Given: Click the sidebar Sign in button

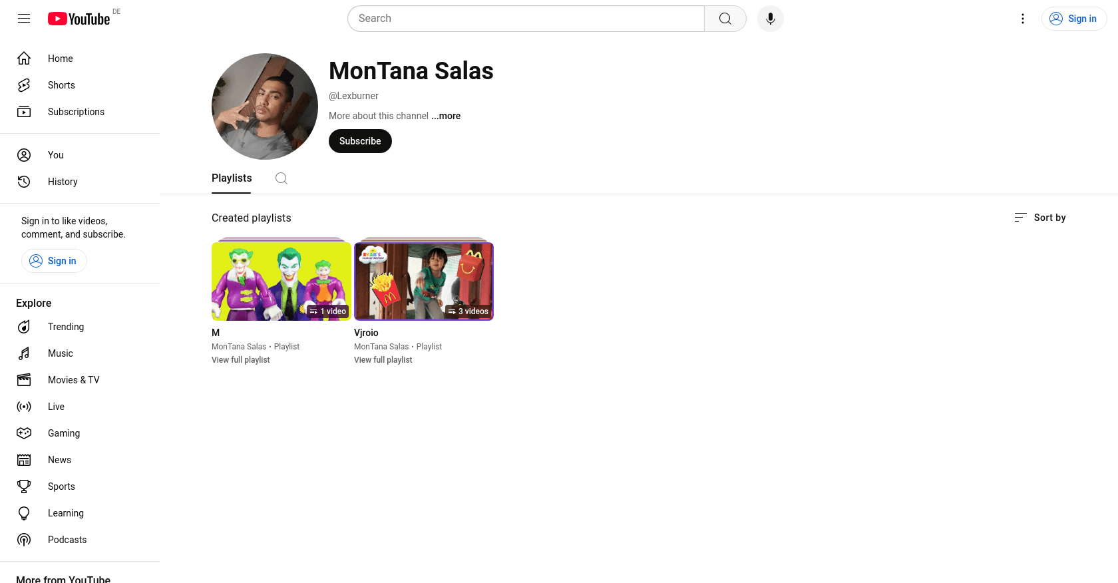Looking at the screenshot, I should 54,261.
